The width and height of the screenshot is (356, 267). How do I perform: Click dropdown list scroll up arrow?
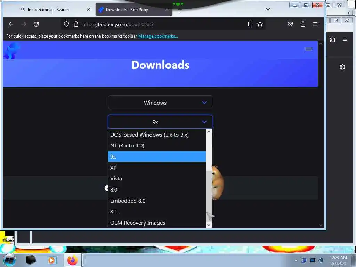click(209, 132)
